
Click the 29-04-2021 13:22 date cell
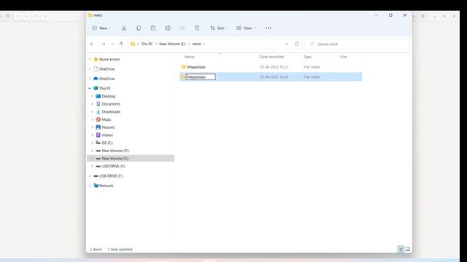tap(274, 67)
